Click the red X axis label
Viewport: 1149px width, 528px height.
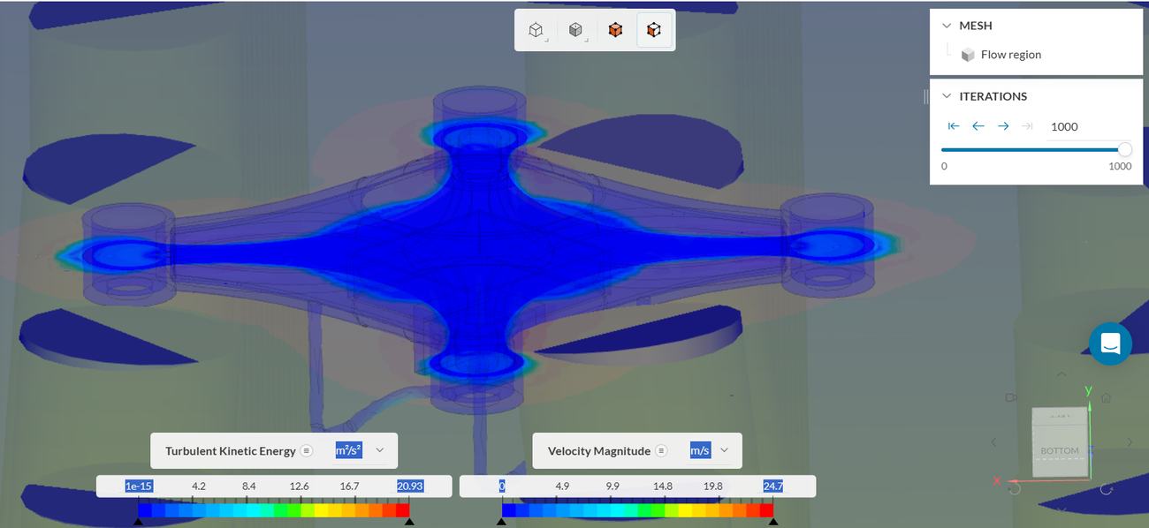[x=997, y=481]
